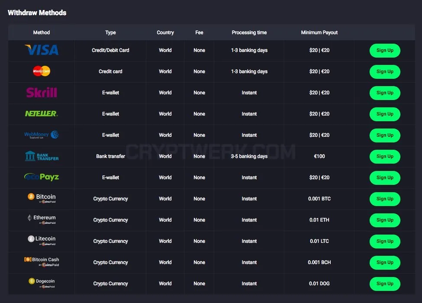Click Sign Up for Bank transfer

[x=385, y=156]
